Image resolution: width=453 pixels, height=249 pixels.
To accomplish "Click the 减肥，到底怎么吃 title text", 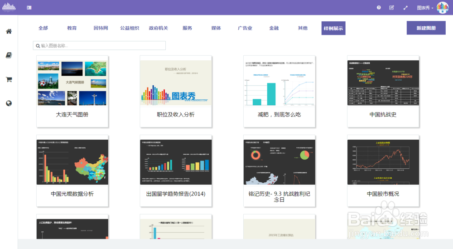I will [x=279, y=115].
